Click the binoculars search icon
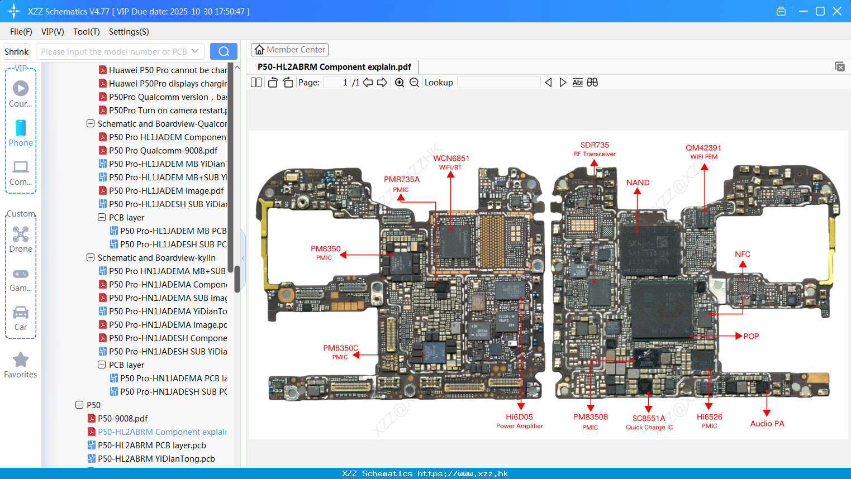851x479 pixels. [592, 83]
